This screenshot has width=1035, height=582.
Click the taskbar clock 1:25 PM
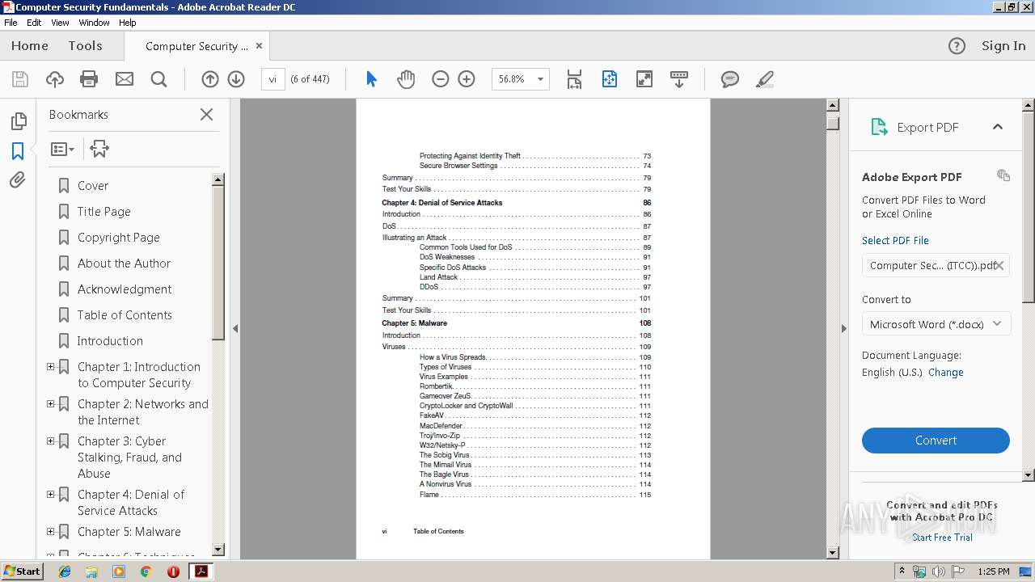coord(993,571)
